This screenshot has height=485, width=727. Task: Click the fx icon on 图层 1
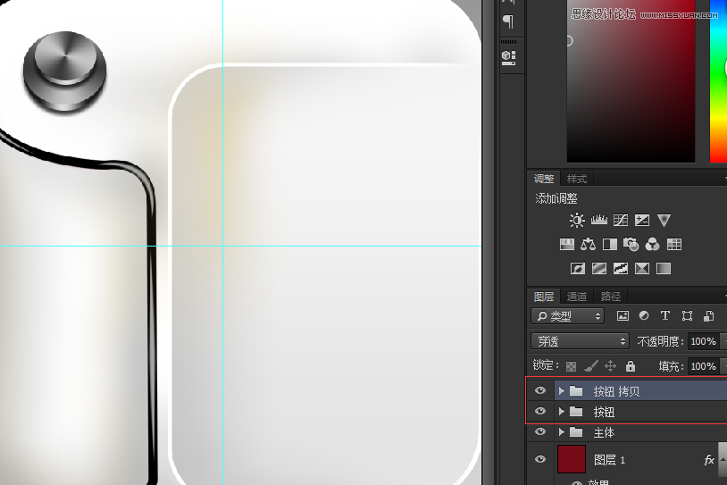pos(709,460)
